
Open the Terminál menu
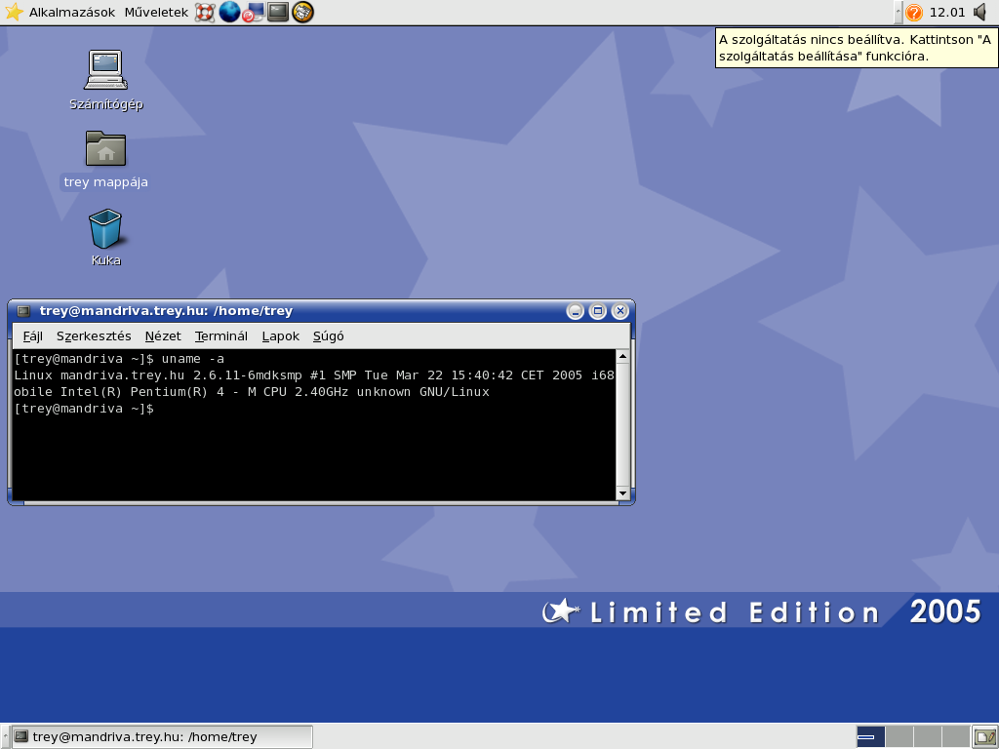click(x=221, y=336)
